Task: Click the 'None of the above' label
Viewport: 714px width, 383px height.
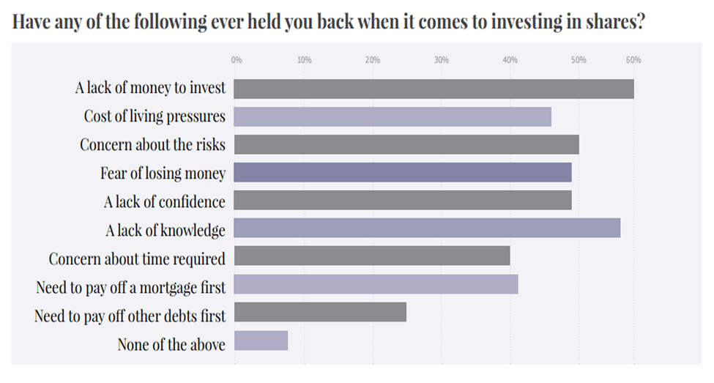Action: 171,343
